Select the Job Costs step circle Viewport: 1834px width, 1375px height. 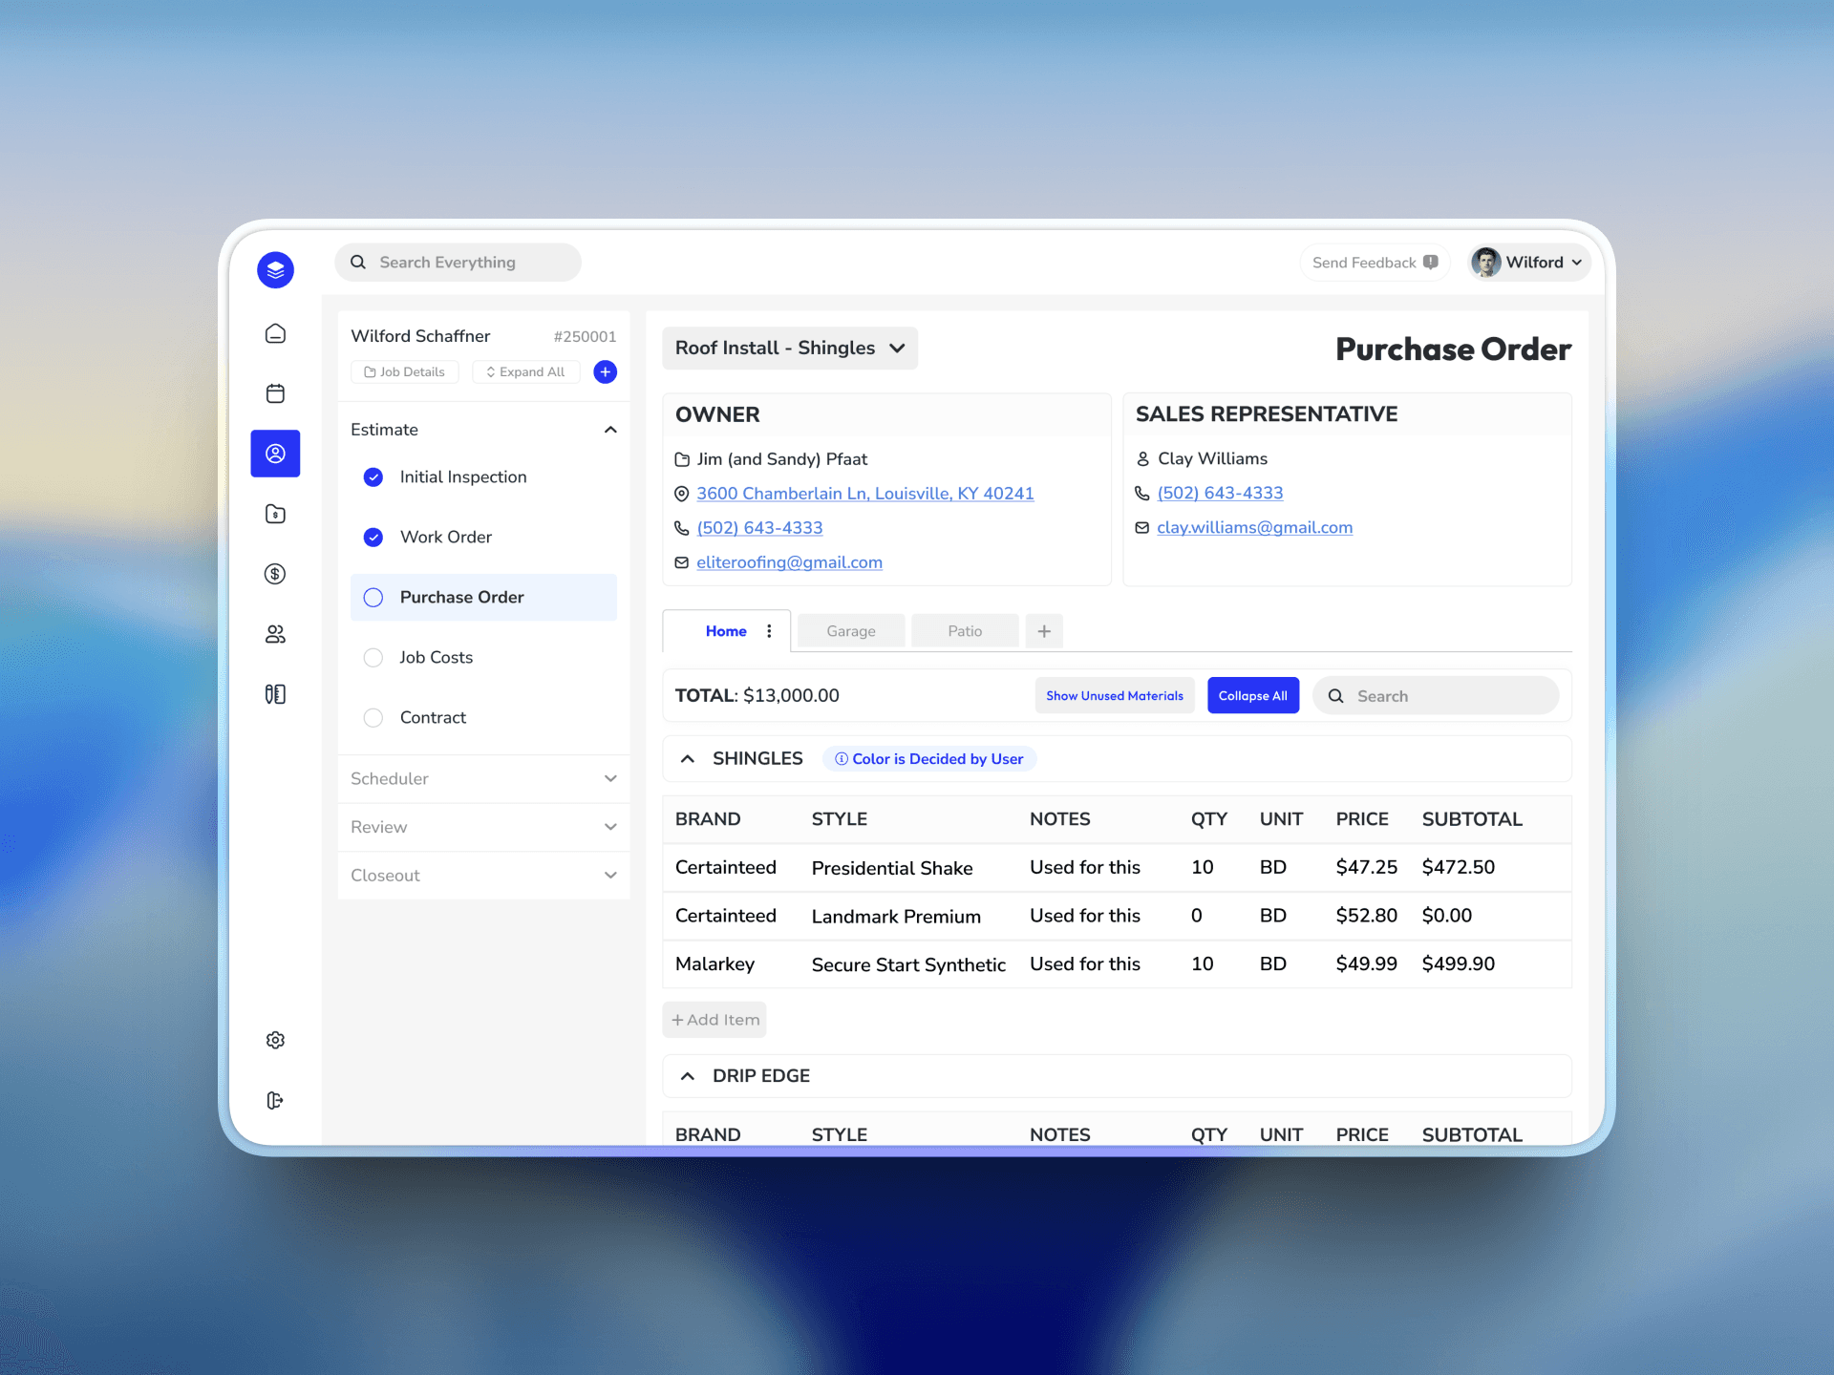coord(373,657)
